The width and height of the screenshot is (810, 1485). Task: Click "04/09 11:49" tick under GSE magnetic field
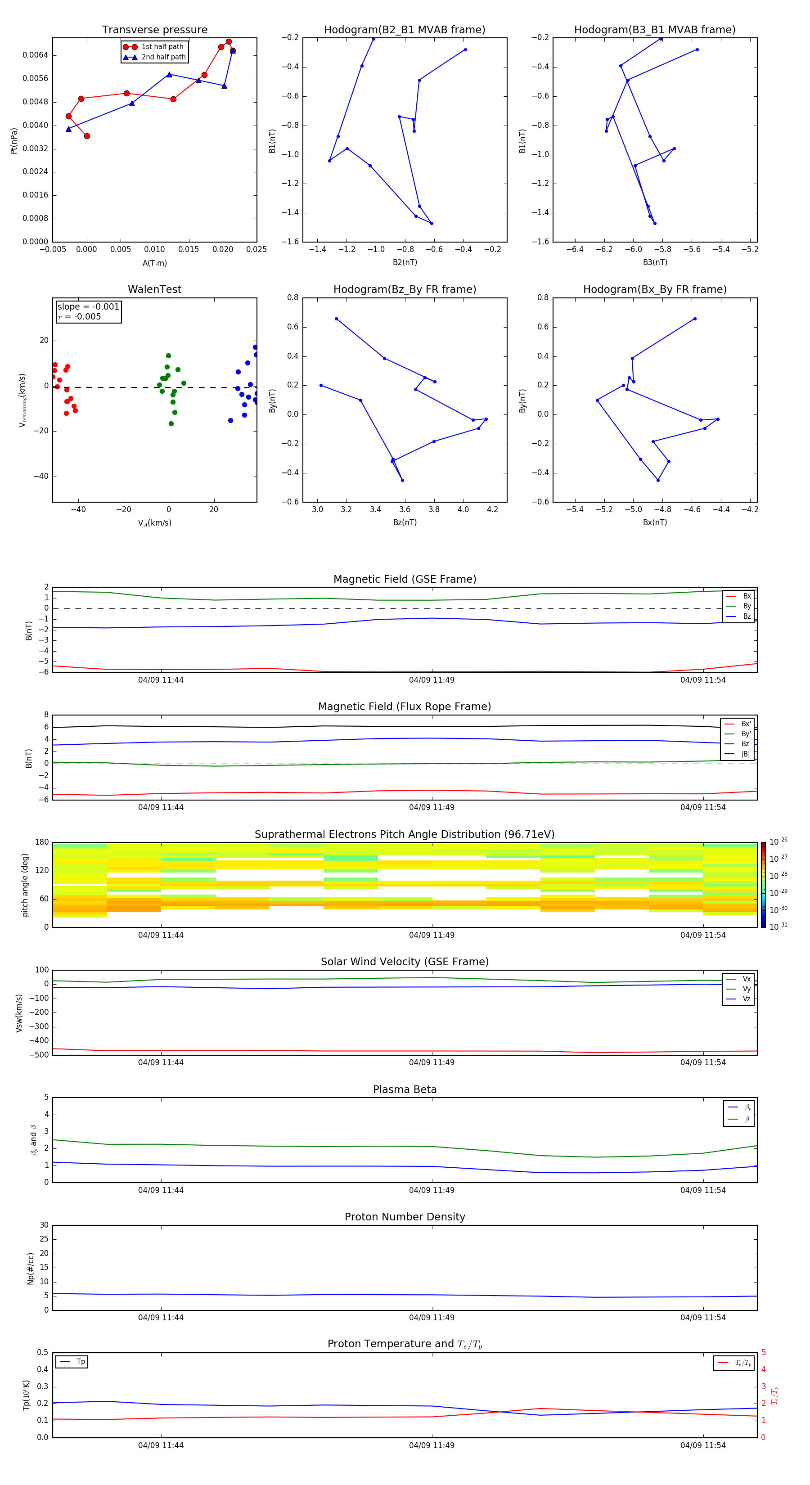pyautogui.click(x=432, y=680)
